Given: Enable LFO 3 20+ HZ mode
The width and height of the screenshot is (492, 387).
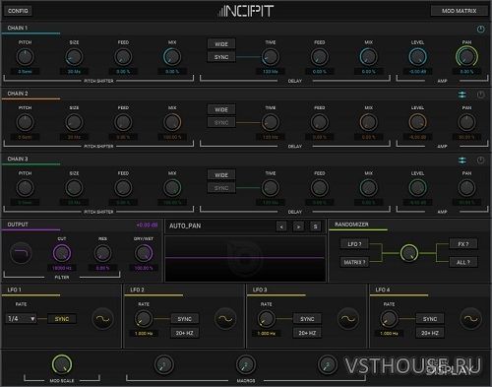Looking at the screenshot, I should coord(307,333).
